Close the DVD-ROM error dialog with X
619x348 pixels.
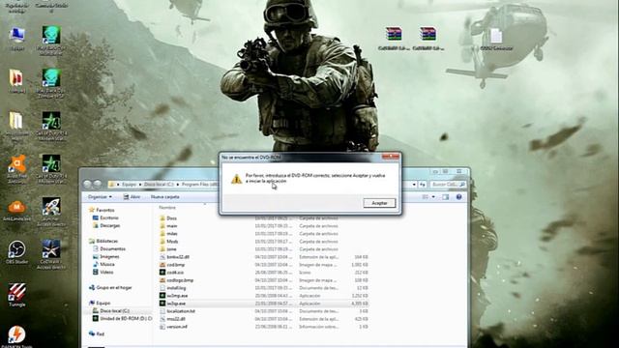[x=391, y=157]
